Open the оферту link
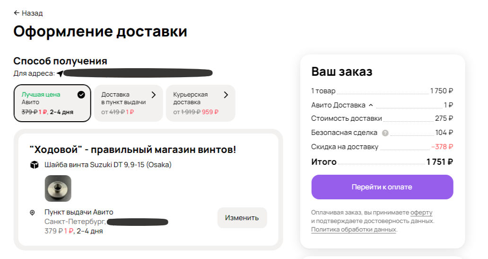The height and width of the screenshot is (259, 488). 421,213
